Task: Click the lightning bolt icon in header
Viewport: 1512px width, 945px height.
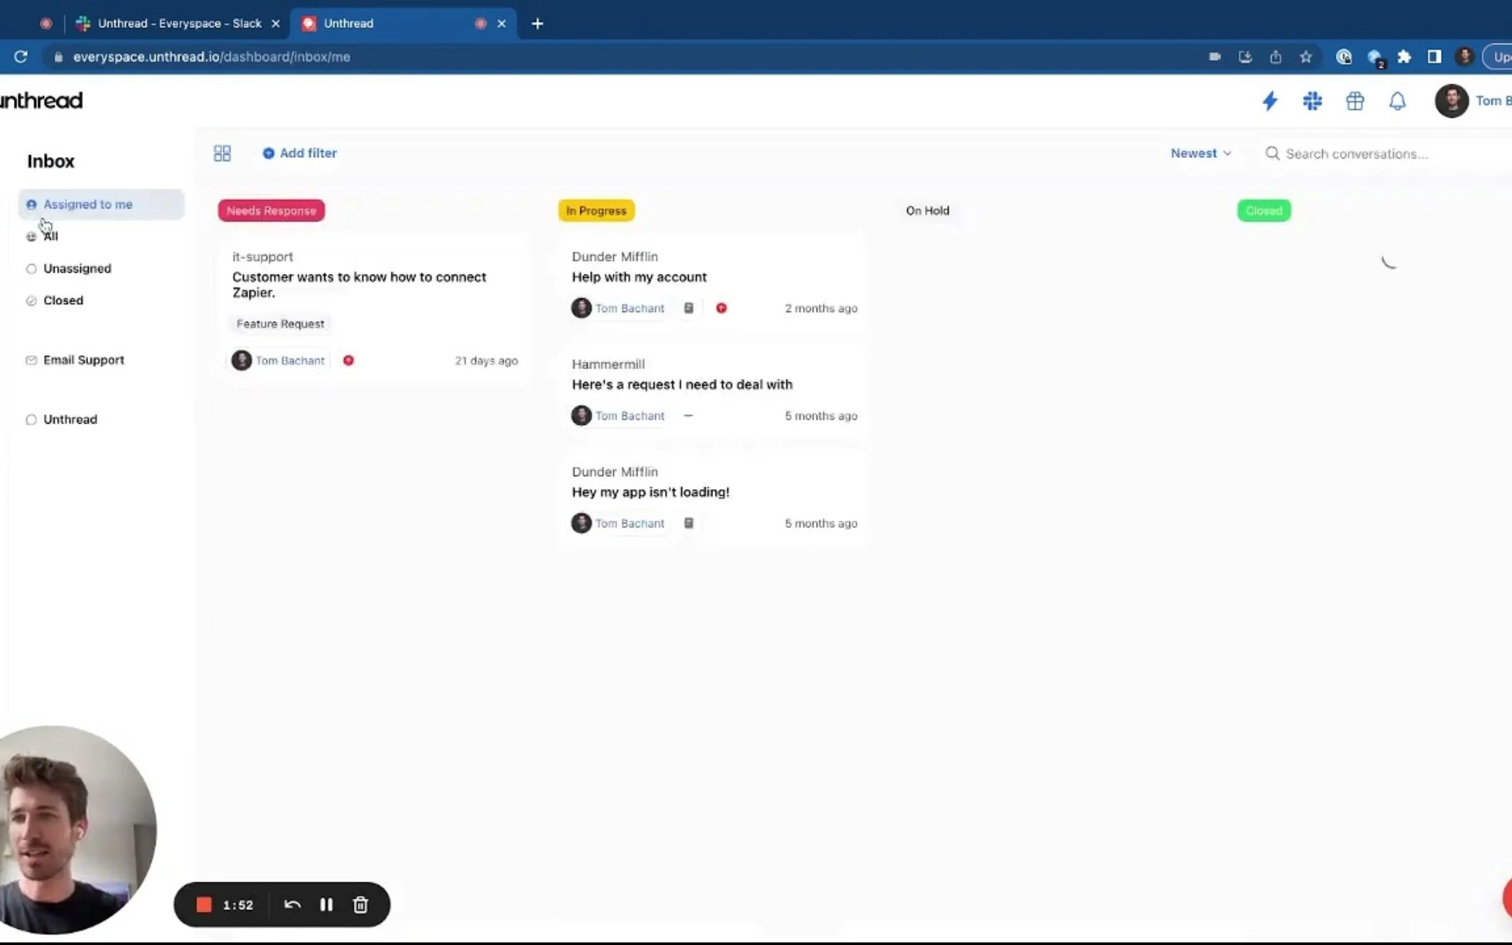Action: coord(1270,101)
